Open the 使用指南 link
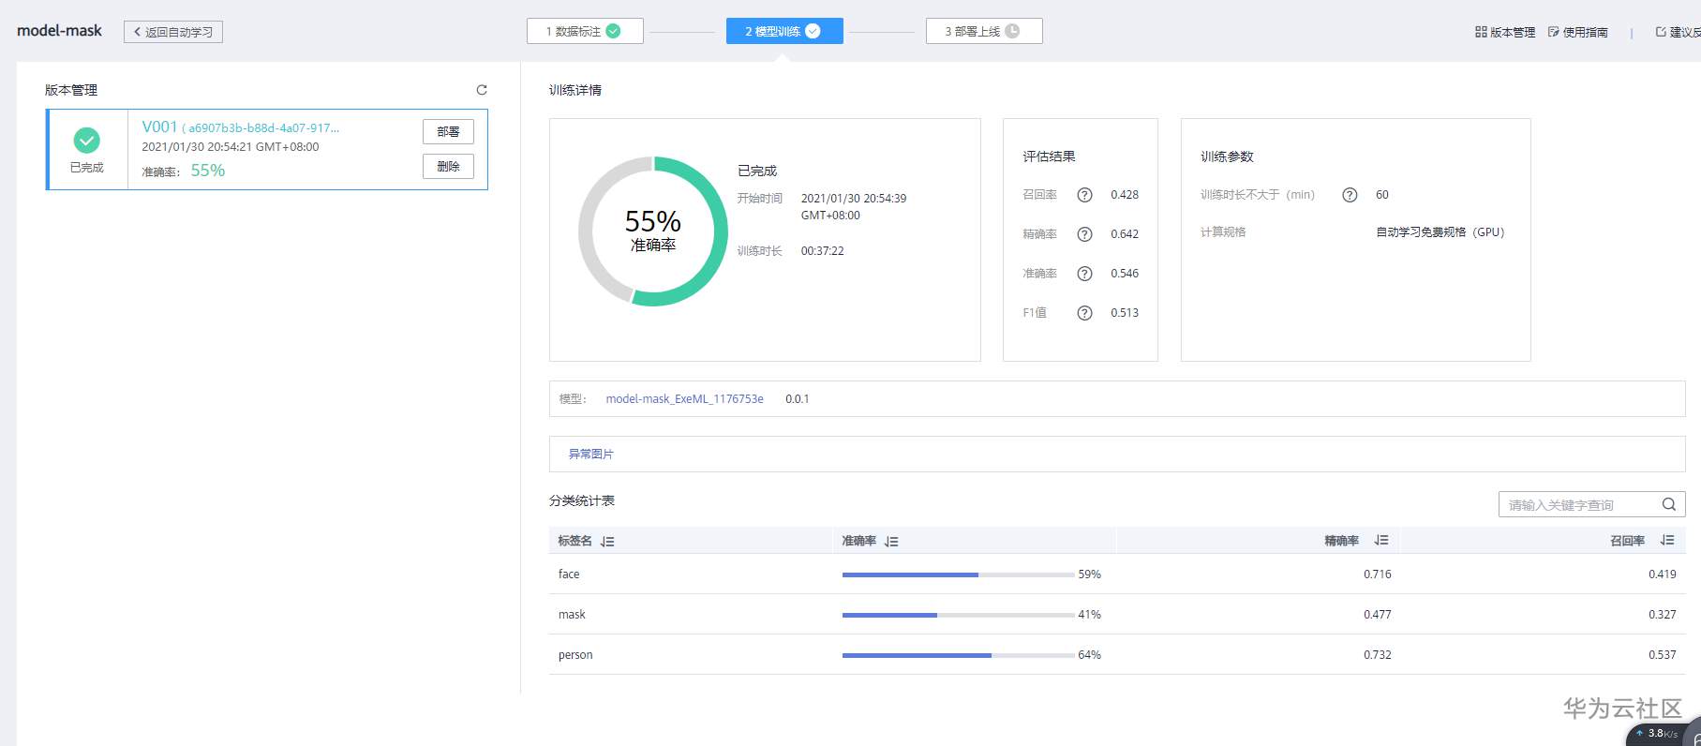This screenshot has width=1701, height=746. [x=1585, y=32]
